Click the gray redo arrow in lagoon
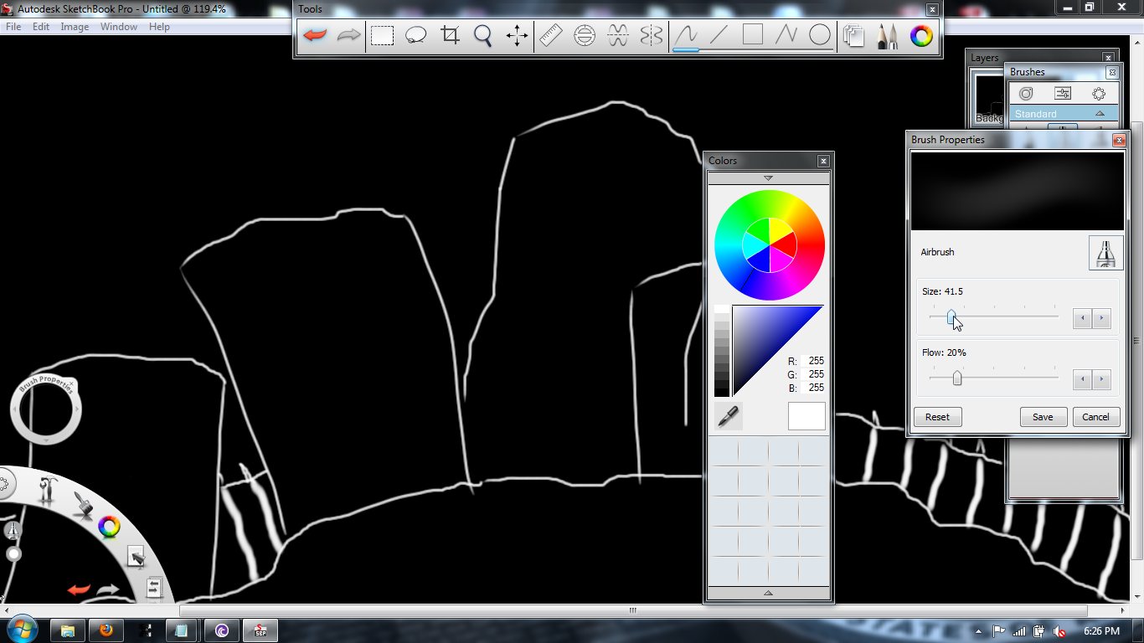Image resolution: width=1144 pixels, height=643 pixels. pos(108,589)
